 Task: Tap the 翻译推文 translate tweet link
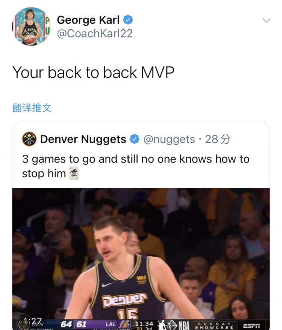click(32, 108)
